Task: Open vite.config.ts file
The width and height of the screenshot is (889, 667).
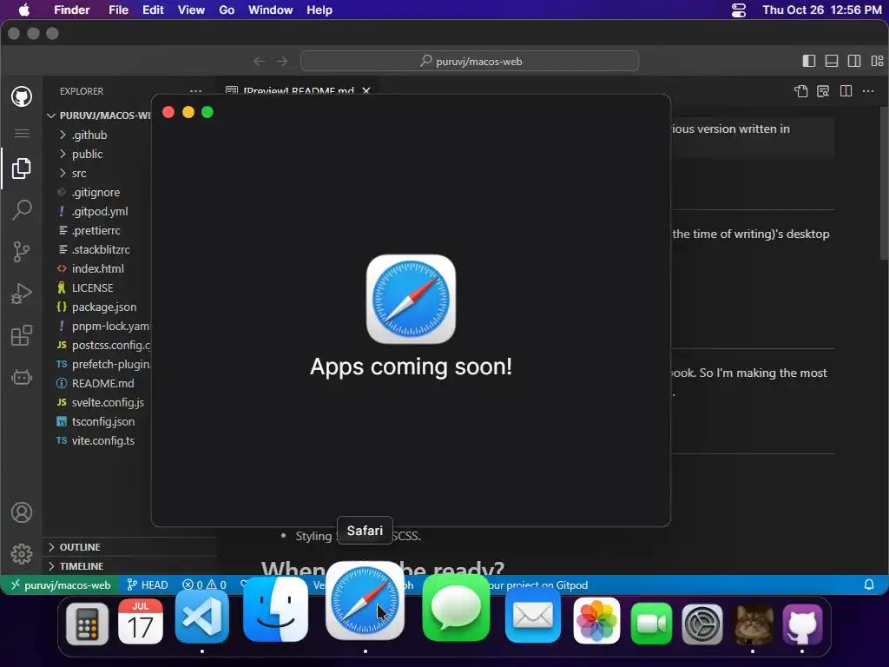Action: tap(98, 440)
